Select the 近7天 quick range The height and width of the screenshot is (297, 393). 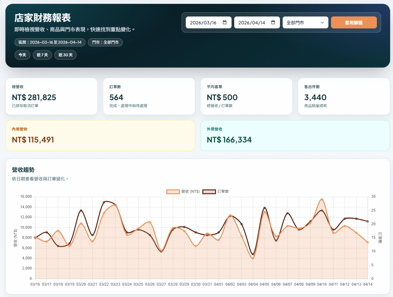(x=42, y=55)
